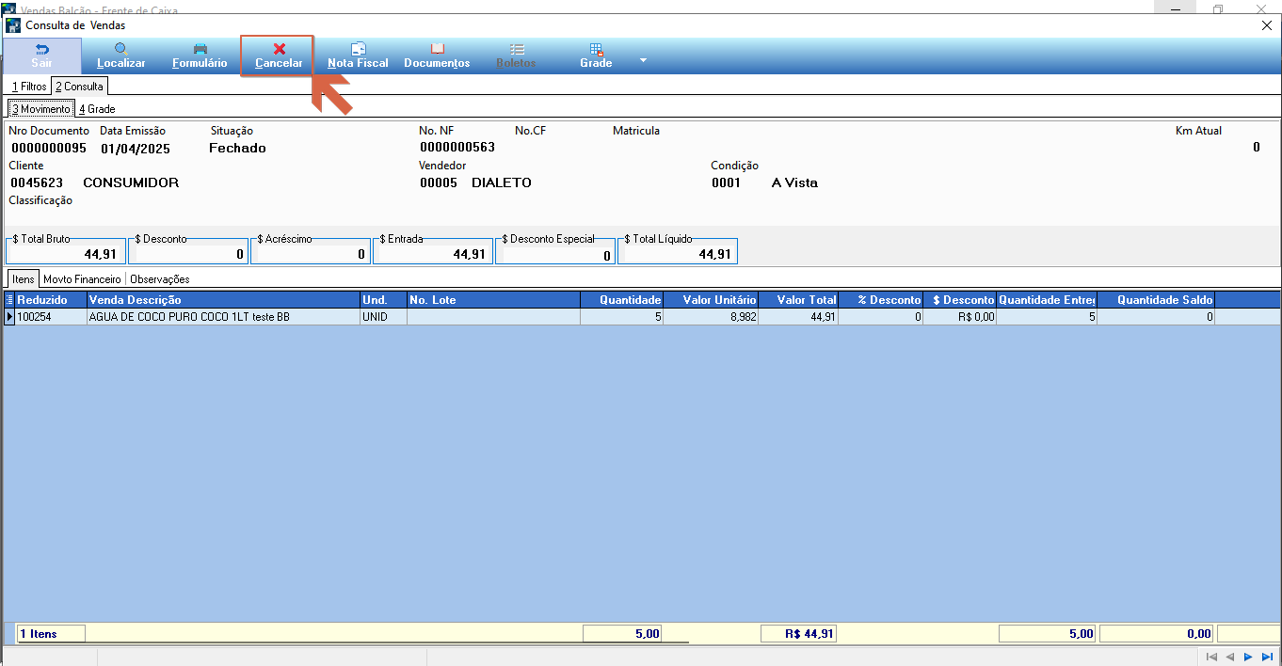
Task: Click the No. Lote column header
Action: coord(493,299)
